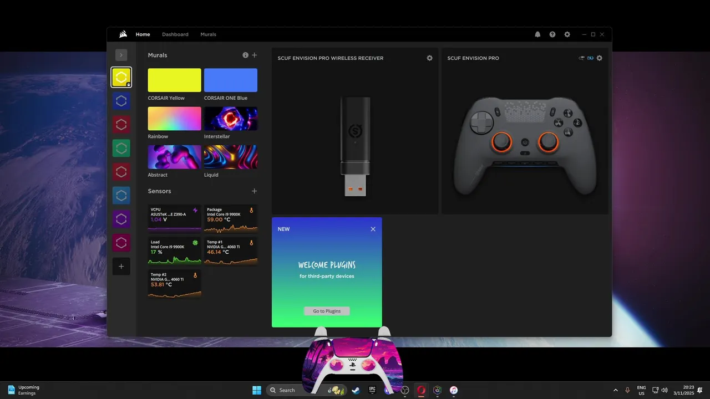
Task: Show hidden system tray icons chevron
Action: click(x=615, y=390)
